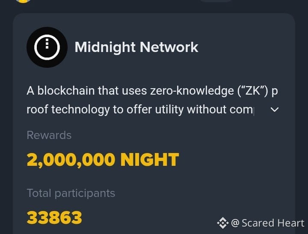Click the word "Network" in the heading
The height and width of the screenshot is (234, 308).
[x=169, y=47]
